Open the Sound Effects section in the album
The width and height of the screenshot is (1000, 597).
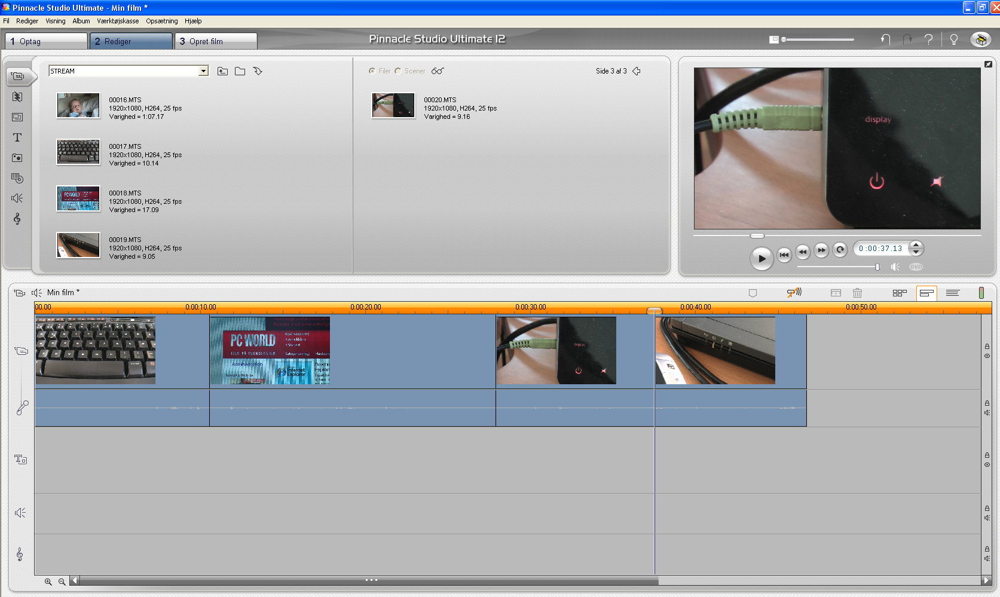click(x=17, y=198)
